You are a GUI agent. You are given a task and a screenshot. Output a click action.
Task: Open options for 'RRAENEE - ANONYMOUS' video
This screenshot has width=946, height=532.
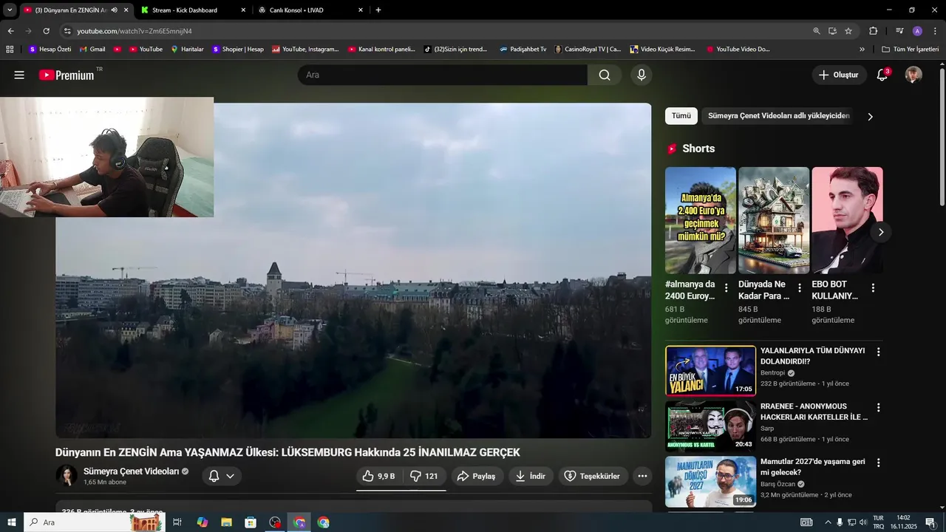[879, 407]
